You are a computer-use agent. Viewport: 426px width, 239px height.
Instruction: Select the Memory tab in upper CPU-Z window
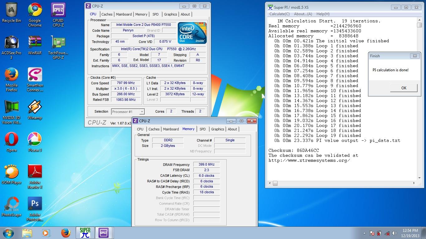click(x=141, y=14)
